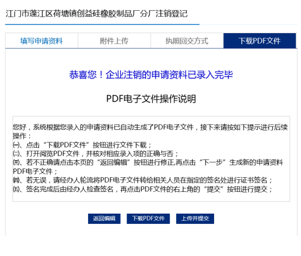Click the intro text 您好，系统根据您录入的申请资料
The width and height of the screenshot is (301, 256).
click(150, 132)
